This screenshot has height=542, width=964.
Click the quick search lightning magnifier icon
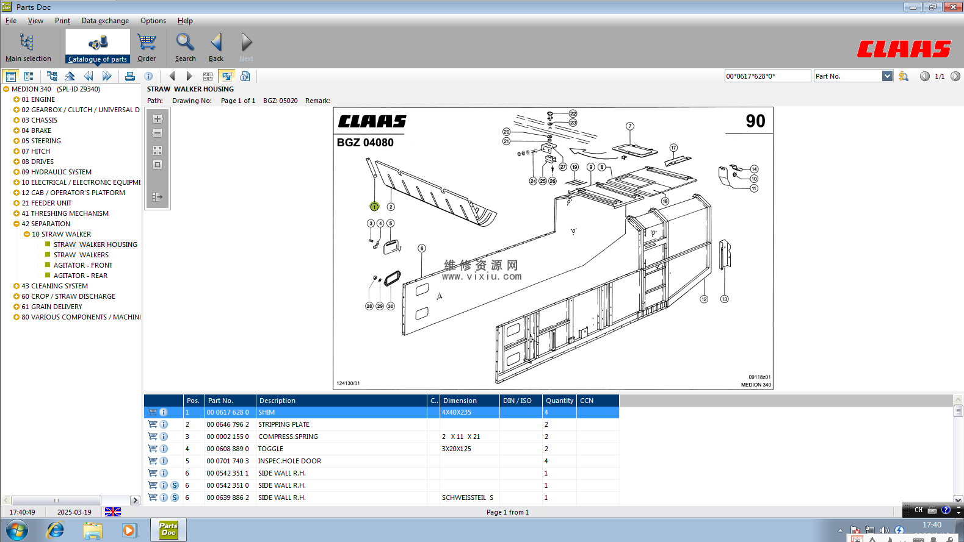[x=904, y=76]
